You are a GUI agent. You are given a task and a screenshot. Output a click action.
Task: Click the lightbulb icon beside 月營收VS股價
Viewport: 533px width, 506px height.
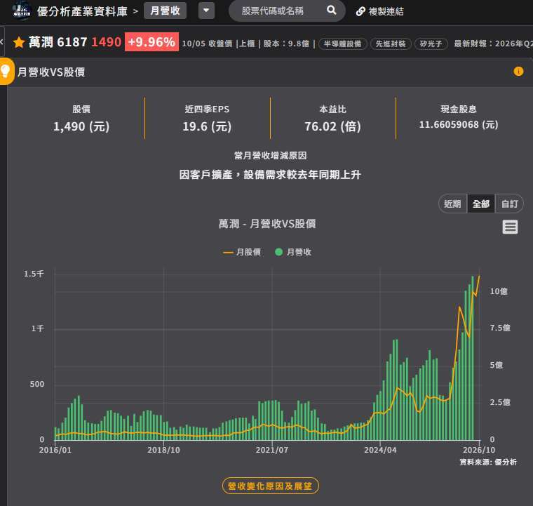coord(6,71)
